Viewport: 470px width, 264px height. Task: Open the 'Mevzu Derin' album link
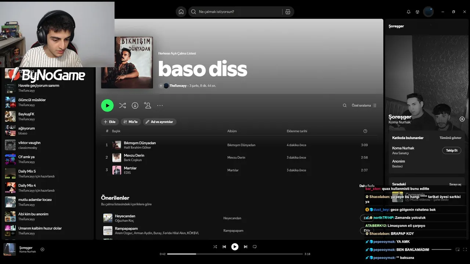pyautogui.click(x=236, y=158)
